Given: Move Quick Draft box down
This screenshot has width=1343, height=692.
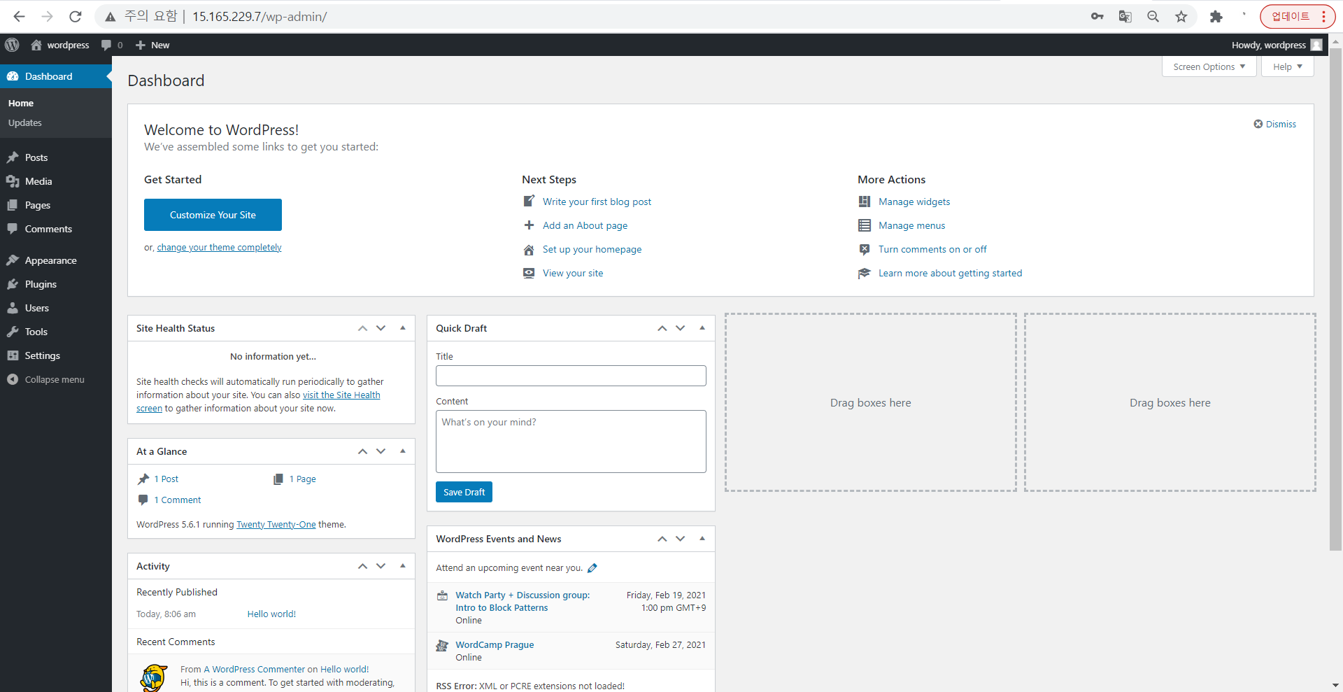Looking at the screenshot, I should click(681, 328).
